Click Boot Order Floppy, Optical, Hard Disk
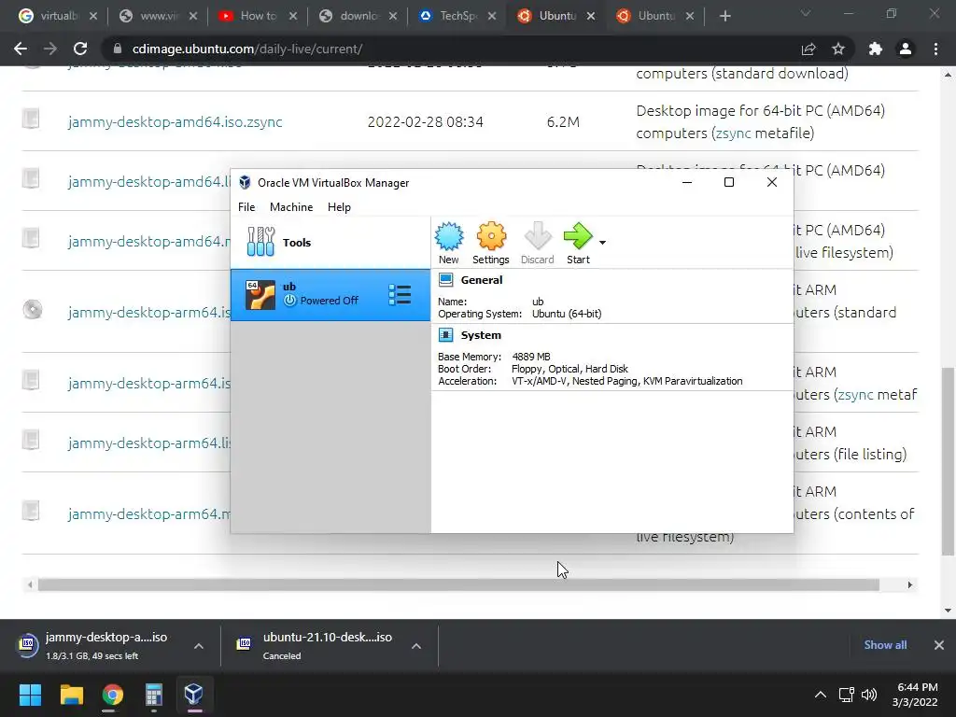 [569, 369]
